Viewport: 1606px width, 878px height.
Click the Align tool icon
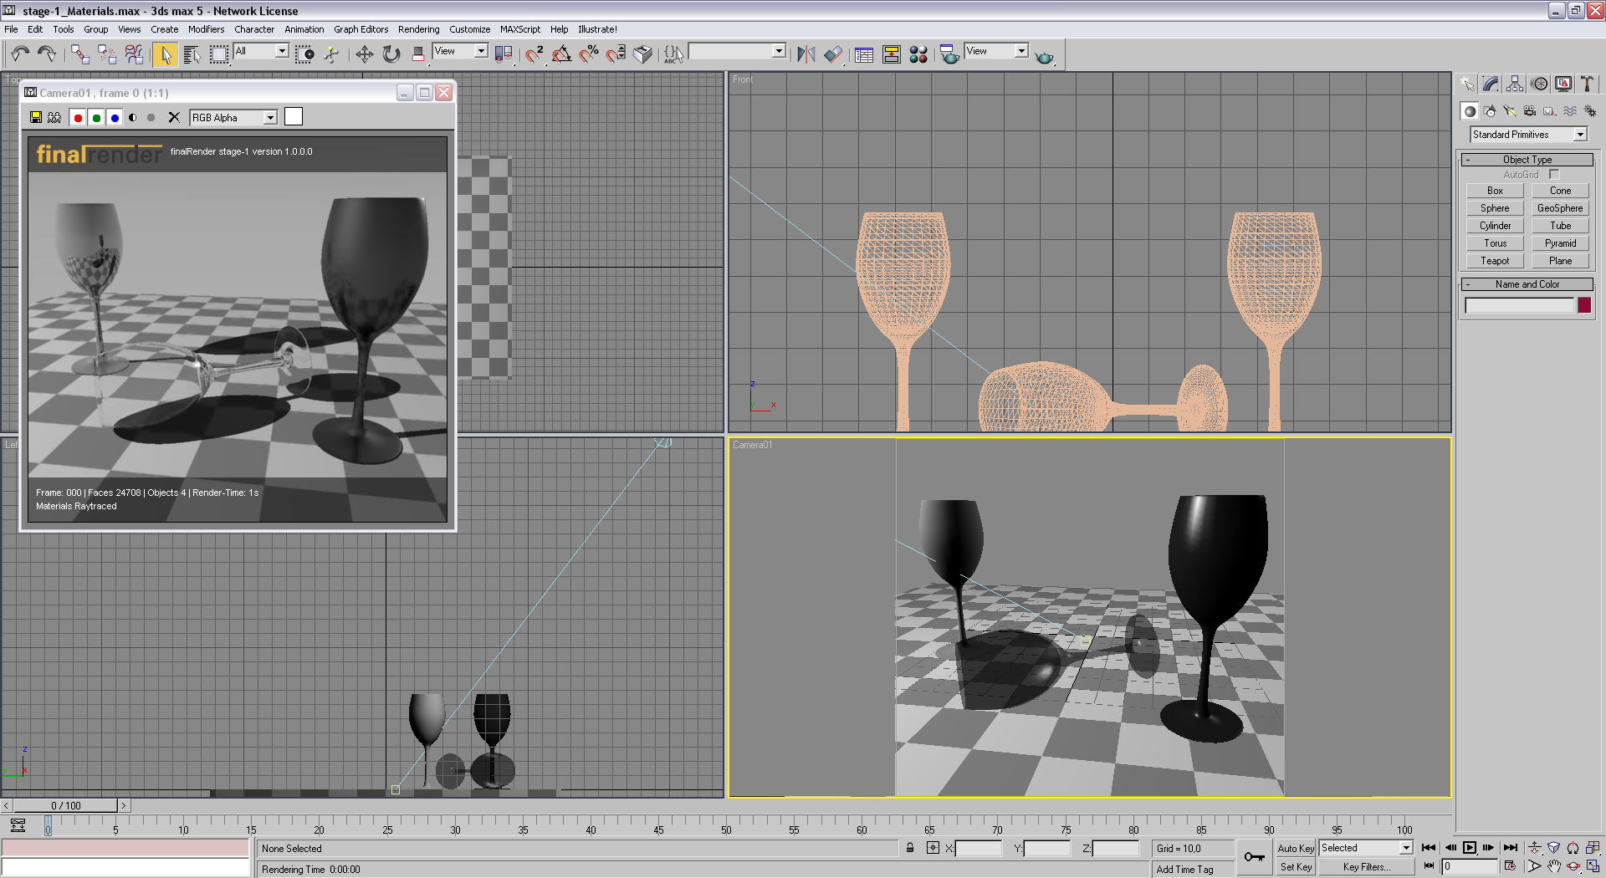point(833,54)
